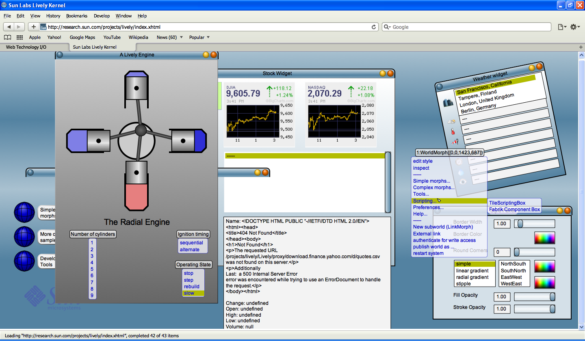Open the History menu
Viewport: 585px width, 341px height.
pos(53,16)
